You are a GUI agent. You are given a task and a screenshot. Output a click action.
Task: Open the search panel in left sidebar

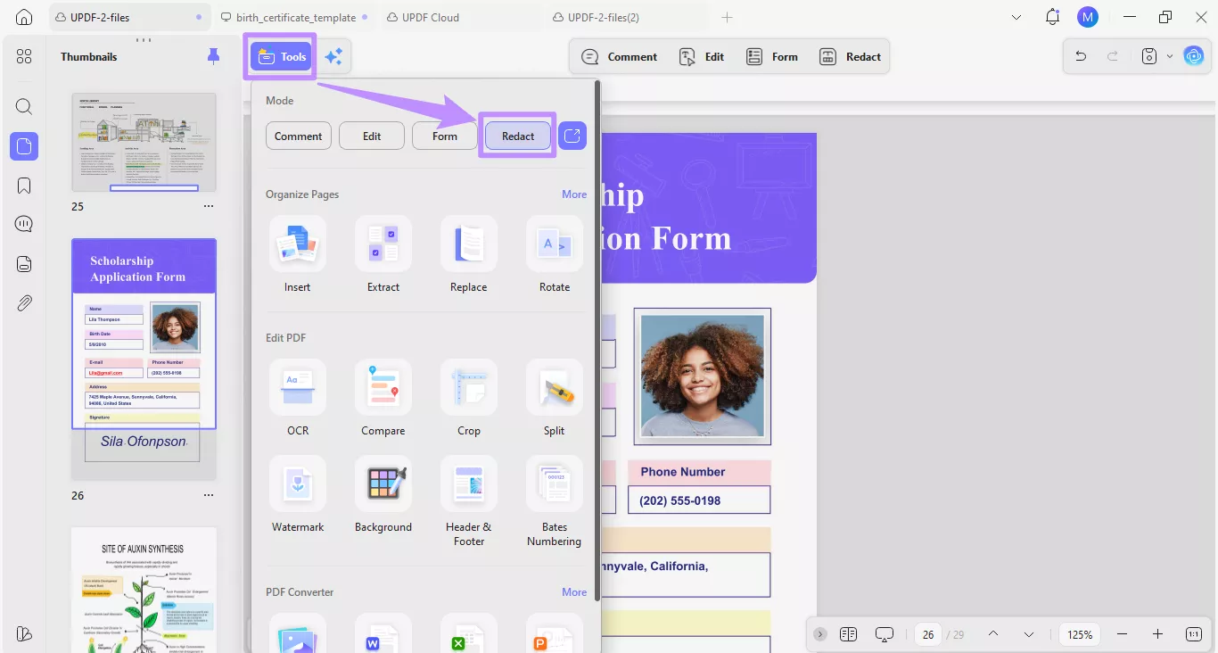pos(24,107)
